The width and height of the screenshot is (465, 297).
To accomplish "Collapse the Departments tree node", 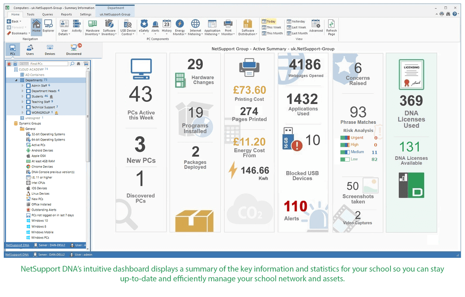I will click(x=16, y=80).
